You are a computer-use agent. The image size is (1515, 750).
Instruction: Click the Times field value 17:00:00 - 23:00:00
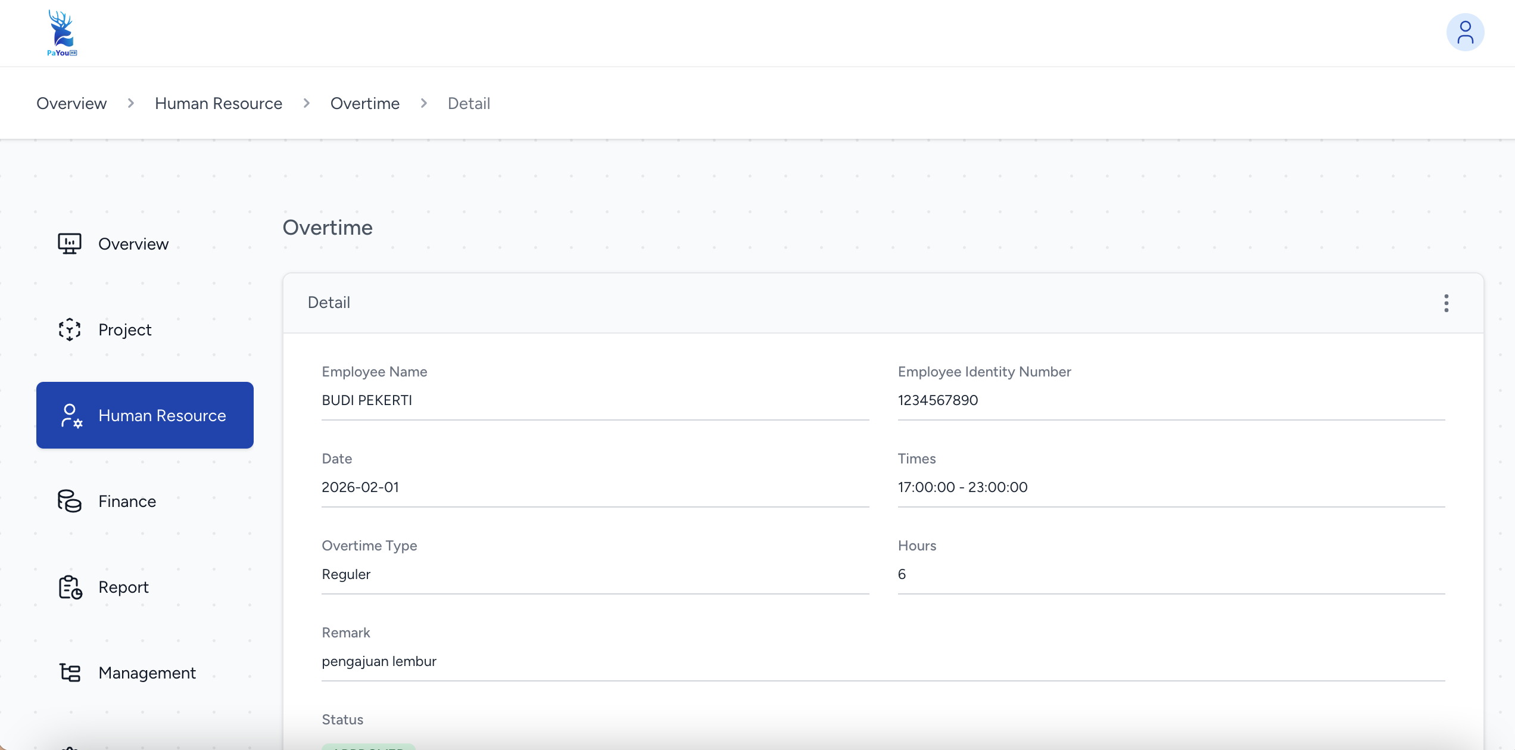(x=962, y=487)
